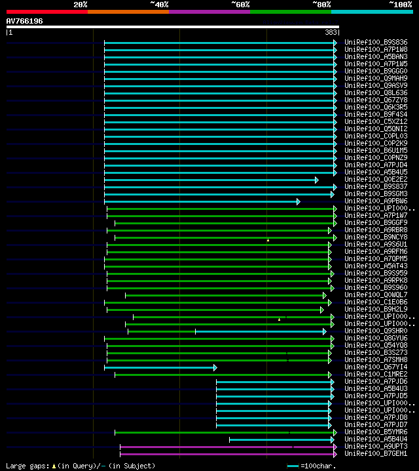Click the purple alignment bar for A9UPT3
419x471 pixels.
(227, 447)
